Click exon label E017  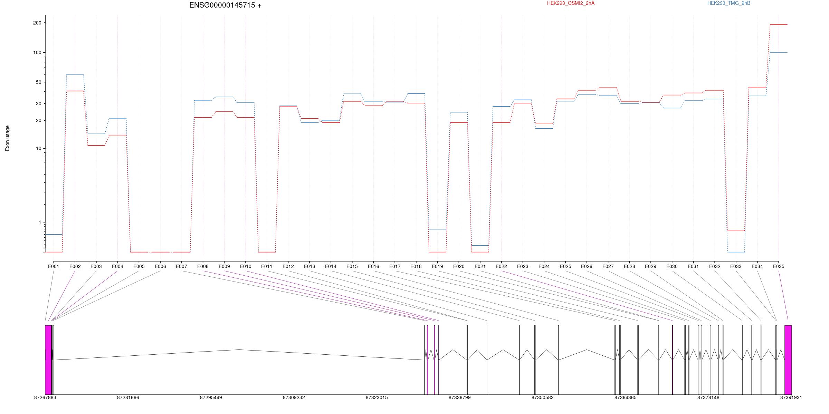click(x=395, y=266)
